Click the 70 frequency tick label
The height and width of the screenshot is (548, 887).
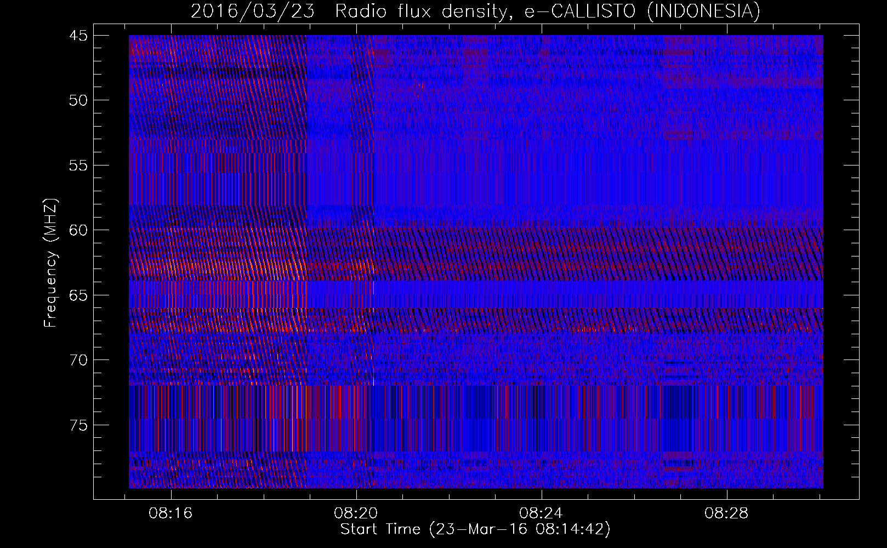[x=78, y=360]
